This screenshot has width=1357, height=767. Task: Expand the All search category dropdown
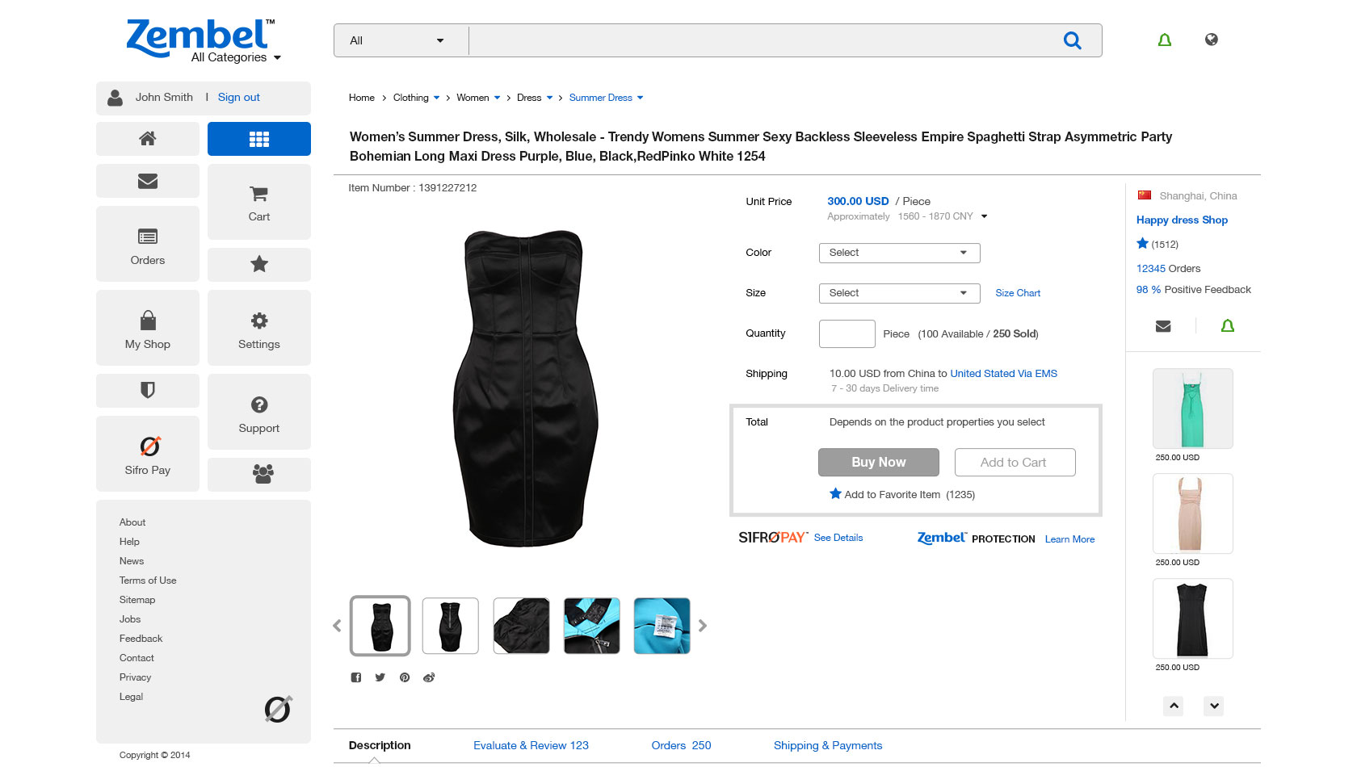pos(400,40)
